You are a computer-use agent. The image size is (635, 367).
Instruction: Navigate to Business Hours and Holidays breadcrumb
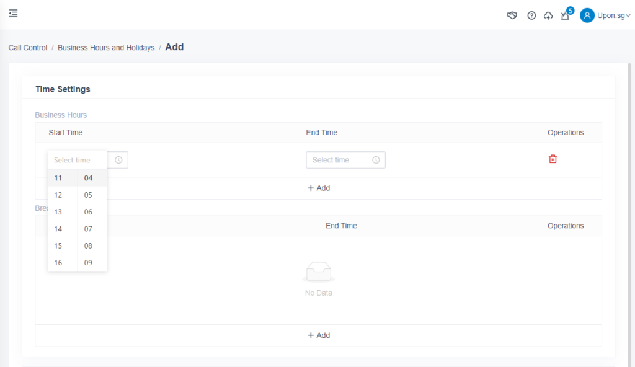[x=106, y=48]
